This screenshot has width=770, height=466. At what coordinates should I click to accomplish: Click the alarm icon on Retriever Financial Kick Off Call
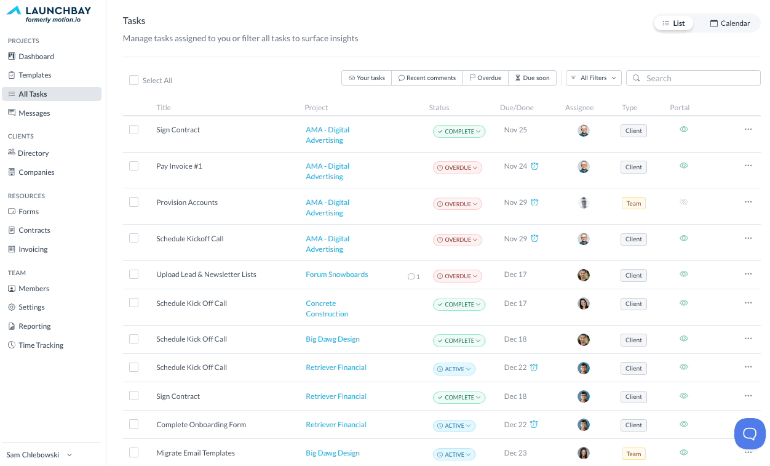coord(534,368)
